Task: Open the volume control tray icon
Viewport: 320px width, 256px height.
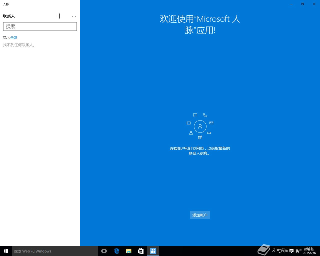Action: [285, 251]
